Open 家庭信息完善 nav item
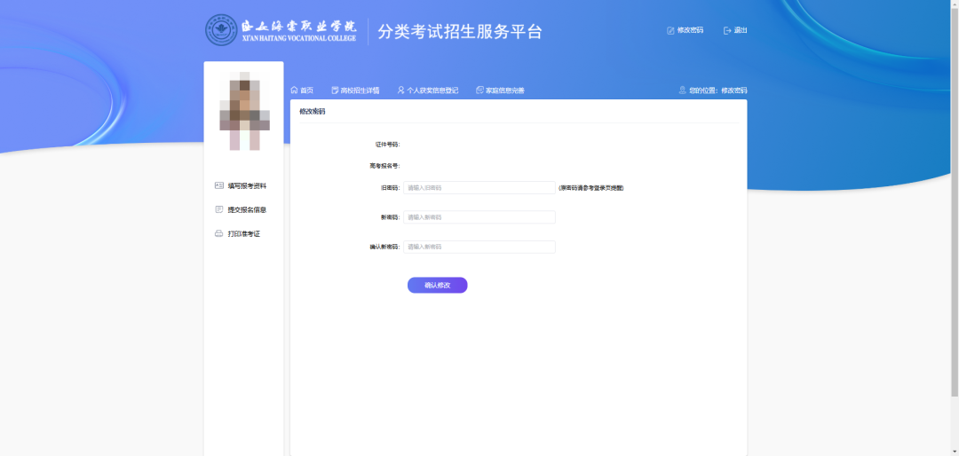 coord(500,90)
